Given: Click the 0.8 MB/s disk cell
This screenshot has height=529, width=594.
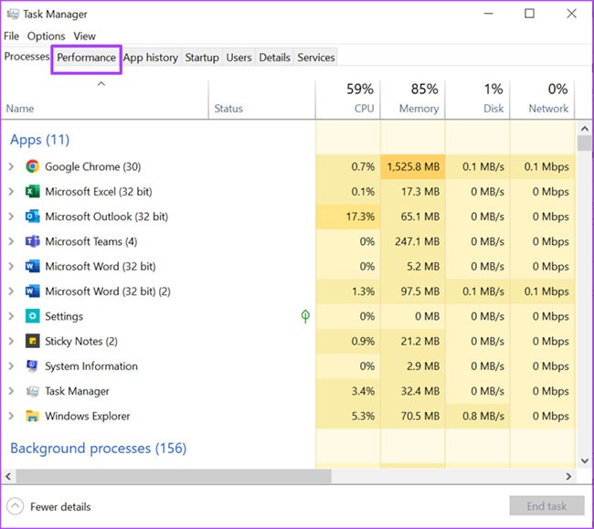Looking at the screenshot, I should click(478, 416).
